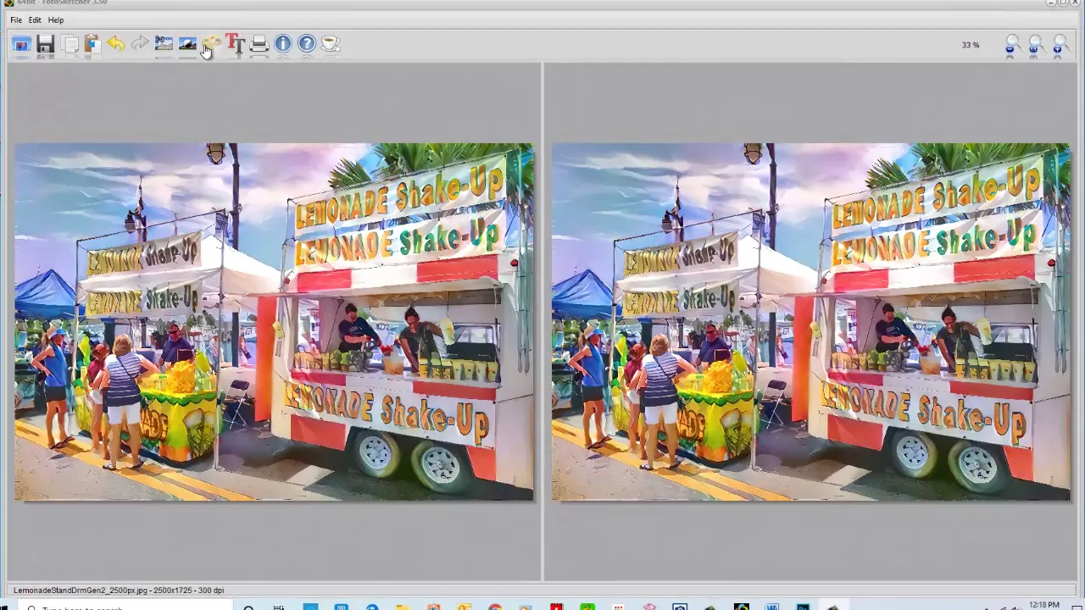
Task: Paste from clipboard using the clipboard icon
Action: (x=92, y=44)
